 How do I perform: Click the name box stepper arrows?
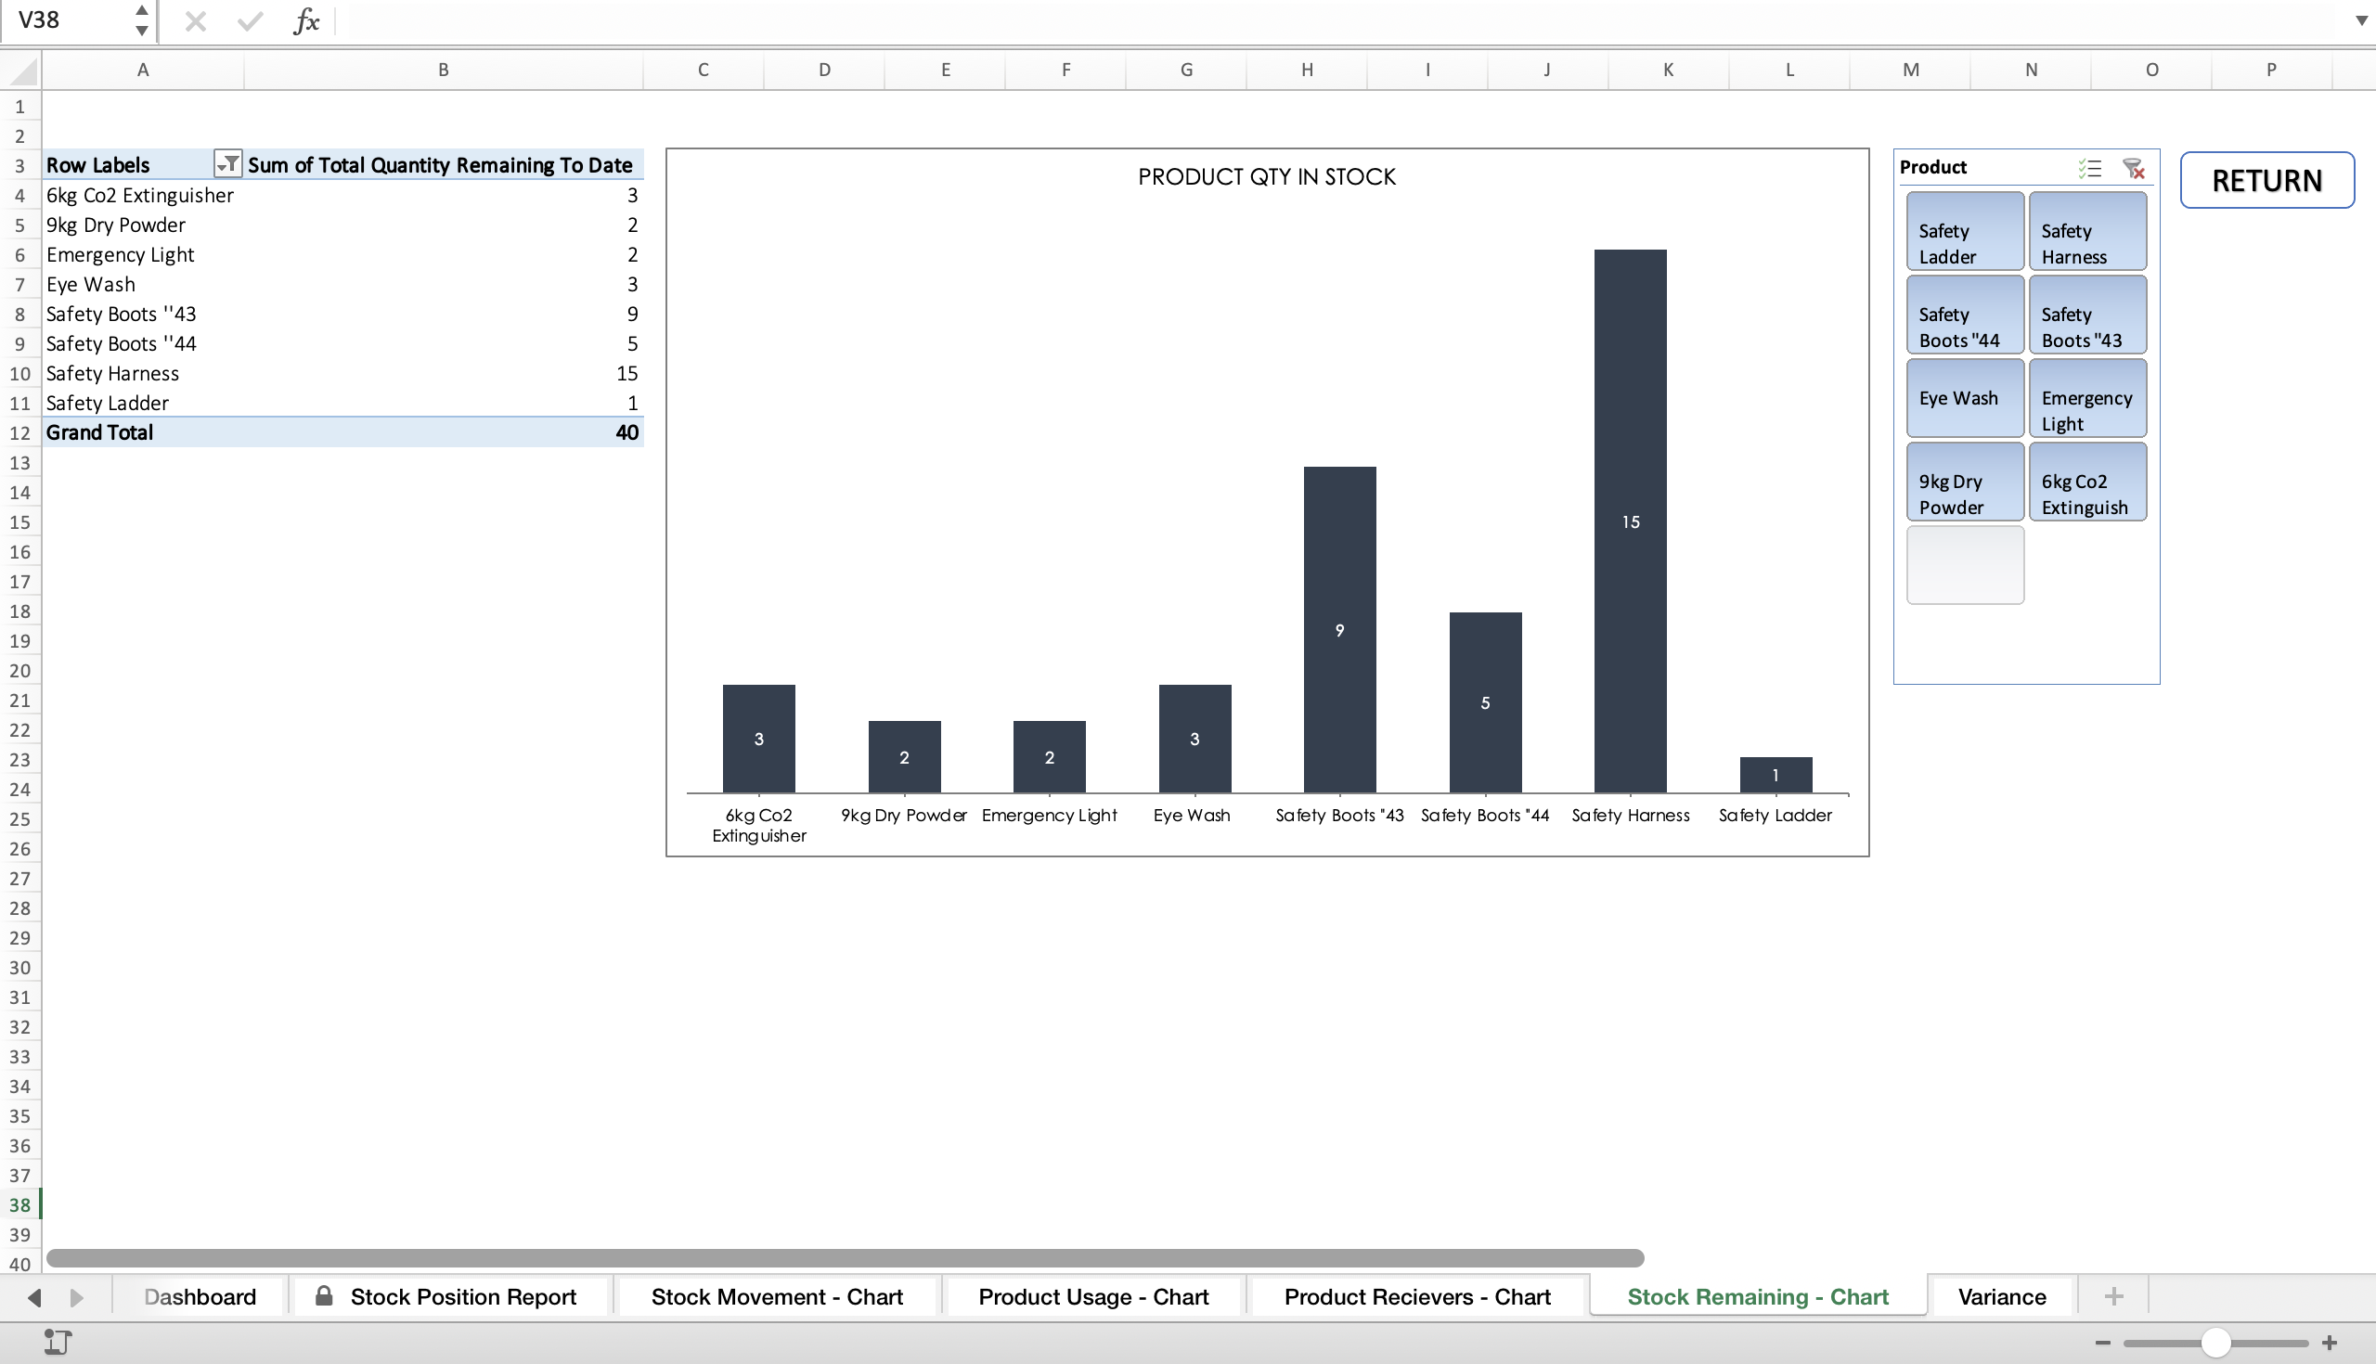(141, 19)
